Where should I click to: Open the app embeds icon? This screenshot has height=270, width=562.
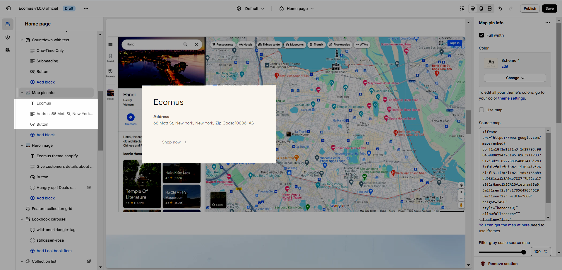pos(8,50)
